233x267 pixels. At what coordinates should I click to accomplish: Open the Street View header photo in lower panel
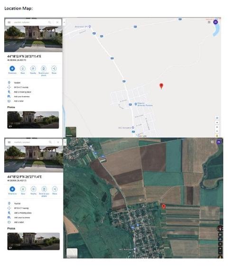point(34,159)
